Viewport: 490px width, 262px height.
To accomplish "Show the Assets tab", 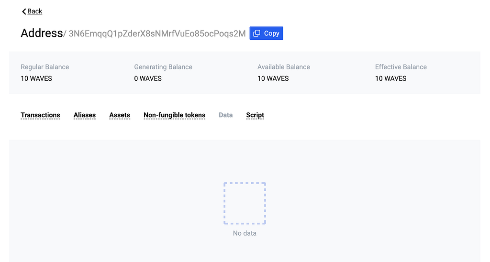I will (x=120, y=115).
